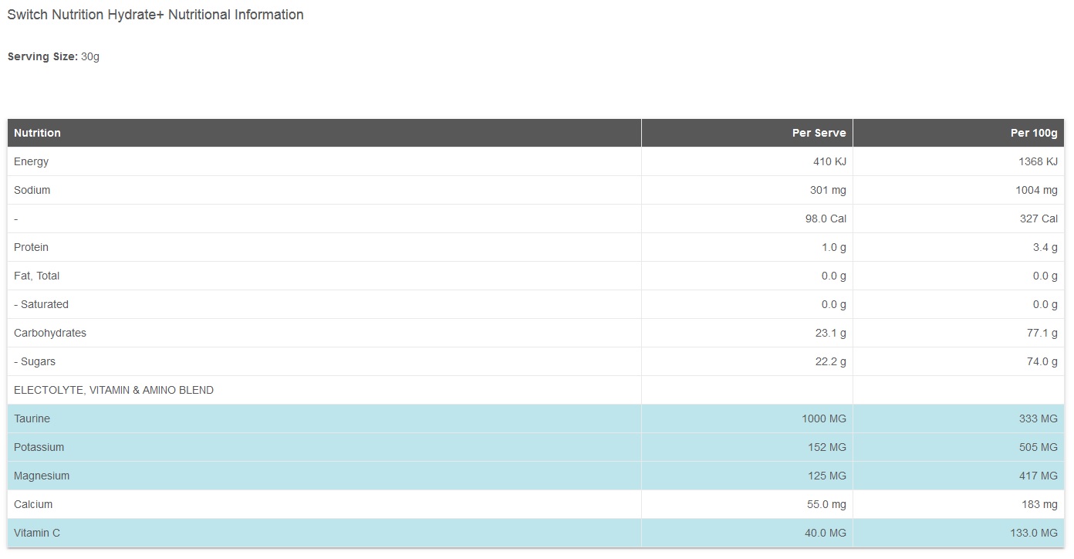Select the '- Sugars' row label
This screenshot has height=559, width=1074.
pos(35,361)
